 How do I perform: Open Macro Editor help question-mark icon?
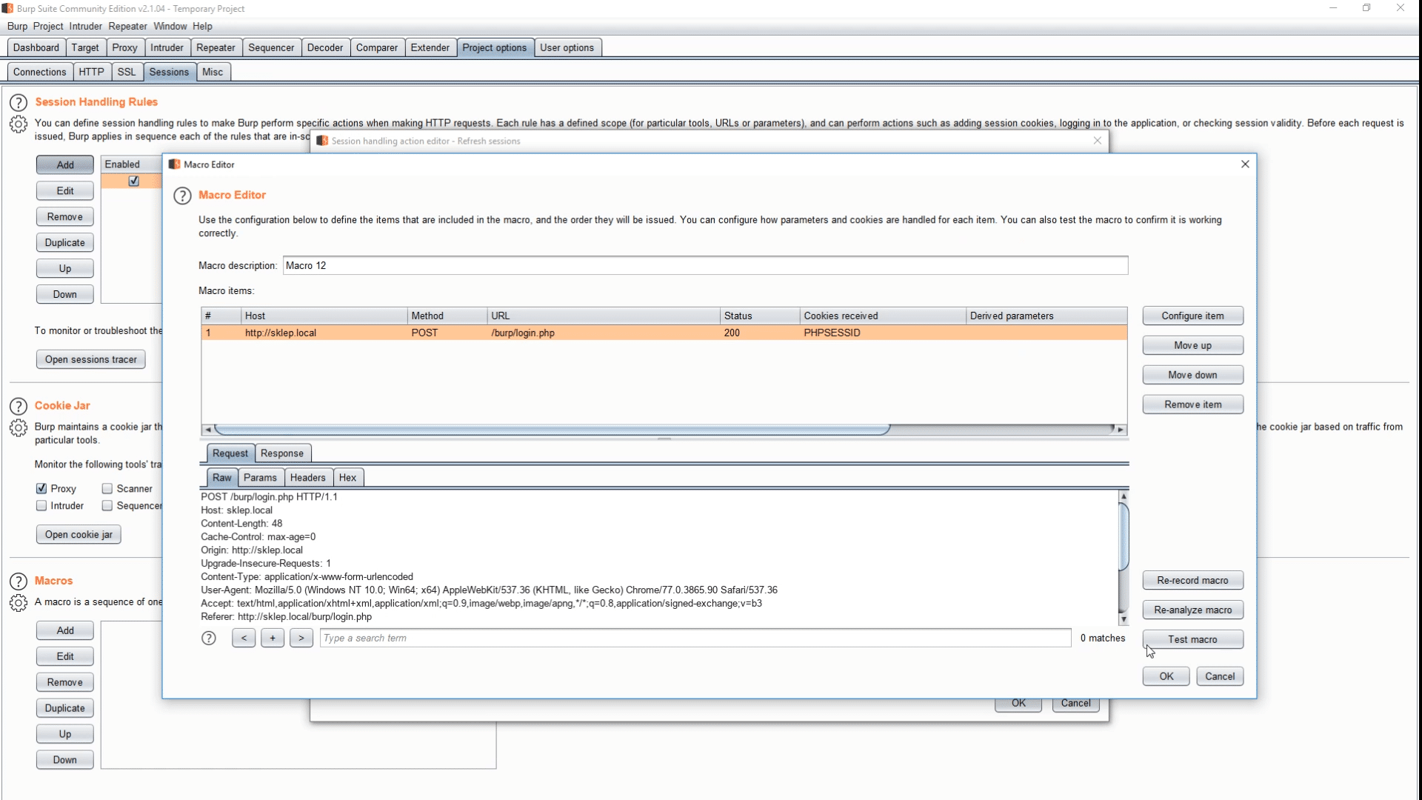point(182,196)
